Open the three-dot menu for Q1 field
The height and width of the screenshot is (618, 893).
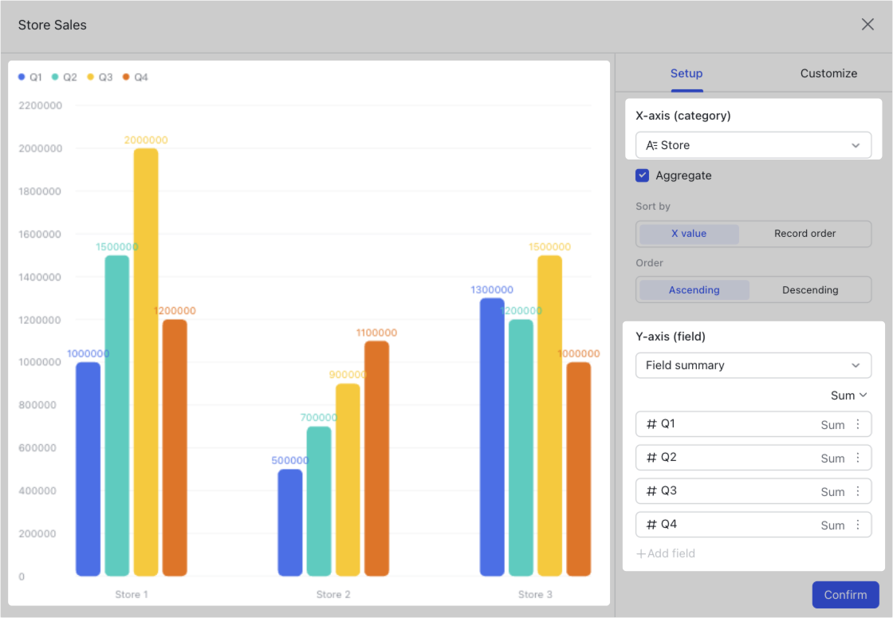tap(858, 424)
